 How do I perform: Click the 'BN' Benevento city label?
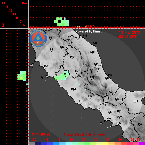click(x=119, y=110)
